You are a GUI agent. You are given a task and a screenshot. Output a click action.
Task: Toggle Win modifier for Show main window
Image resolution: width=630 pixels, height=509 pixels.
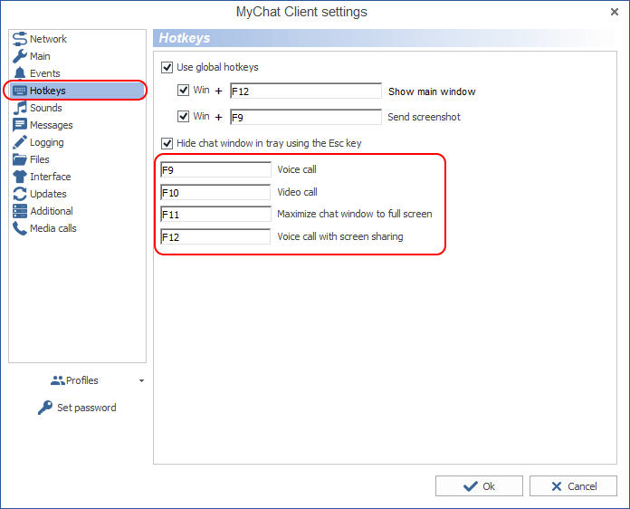click(183, 90)
